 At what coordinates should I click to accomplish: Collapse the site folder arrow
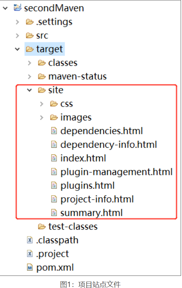pyautogui.click(x=30, y=90)
